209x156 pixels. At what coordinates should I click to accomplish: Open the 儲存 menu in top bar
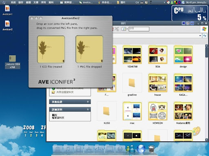[21, 2]
